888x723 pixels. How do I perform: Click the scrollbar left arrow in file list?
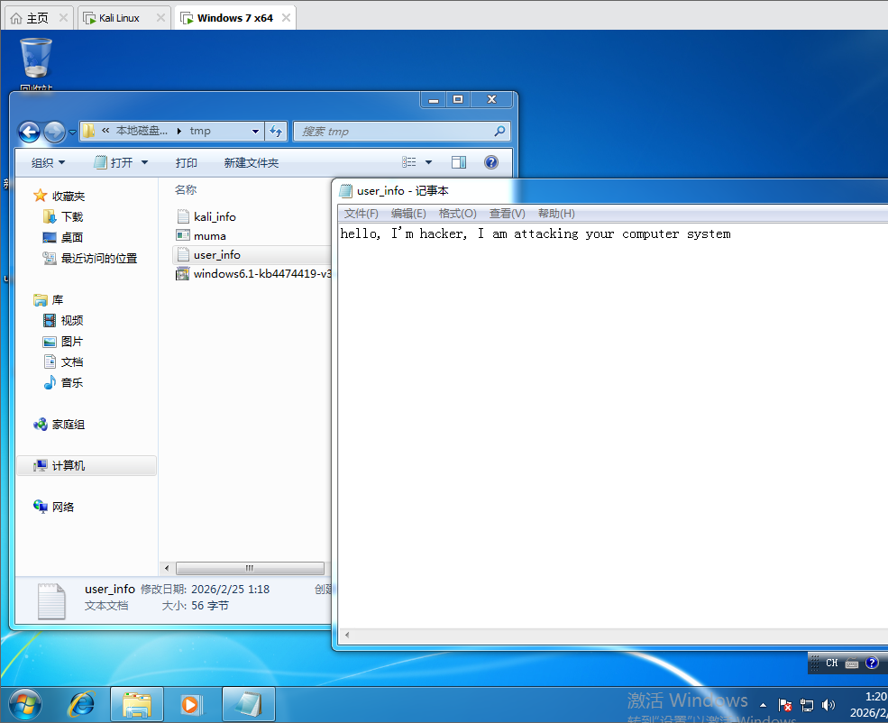click(167, 568)
